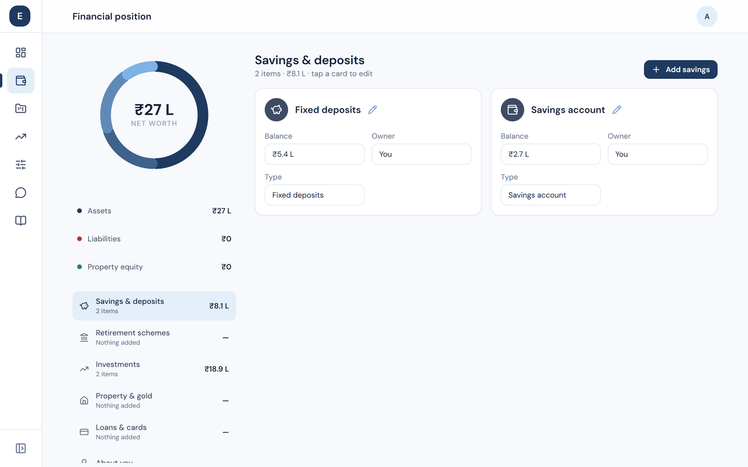Click the Savings account Balance field ₹2.7 L
This screenshot has width=748, height=467.
point(550,154)
